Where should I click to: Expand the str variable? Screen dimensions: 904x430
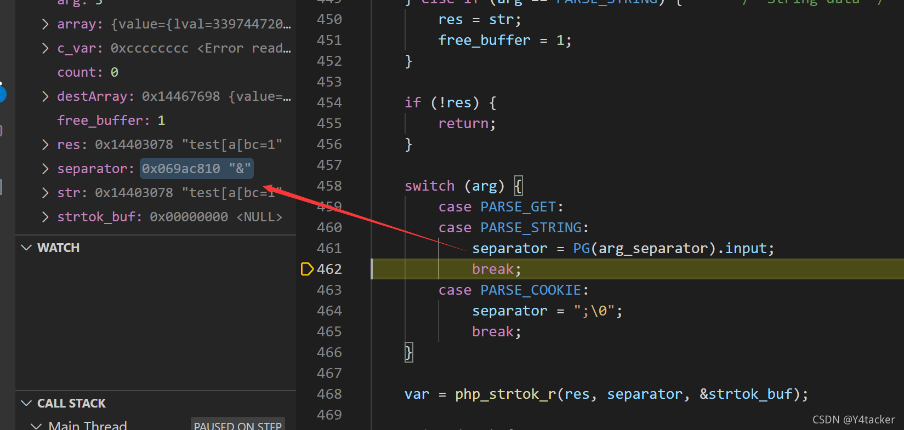(x=46, y=193)
